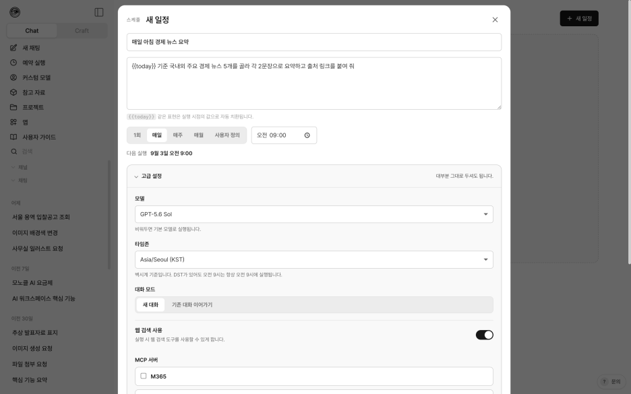
Task: Open the 타임존 Asia/Seoul dropdown
Action: pyautogui.click(x=314, y=260)
